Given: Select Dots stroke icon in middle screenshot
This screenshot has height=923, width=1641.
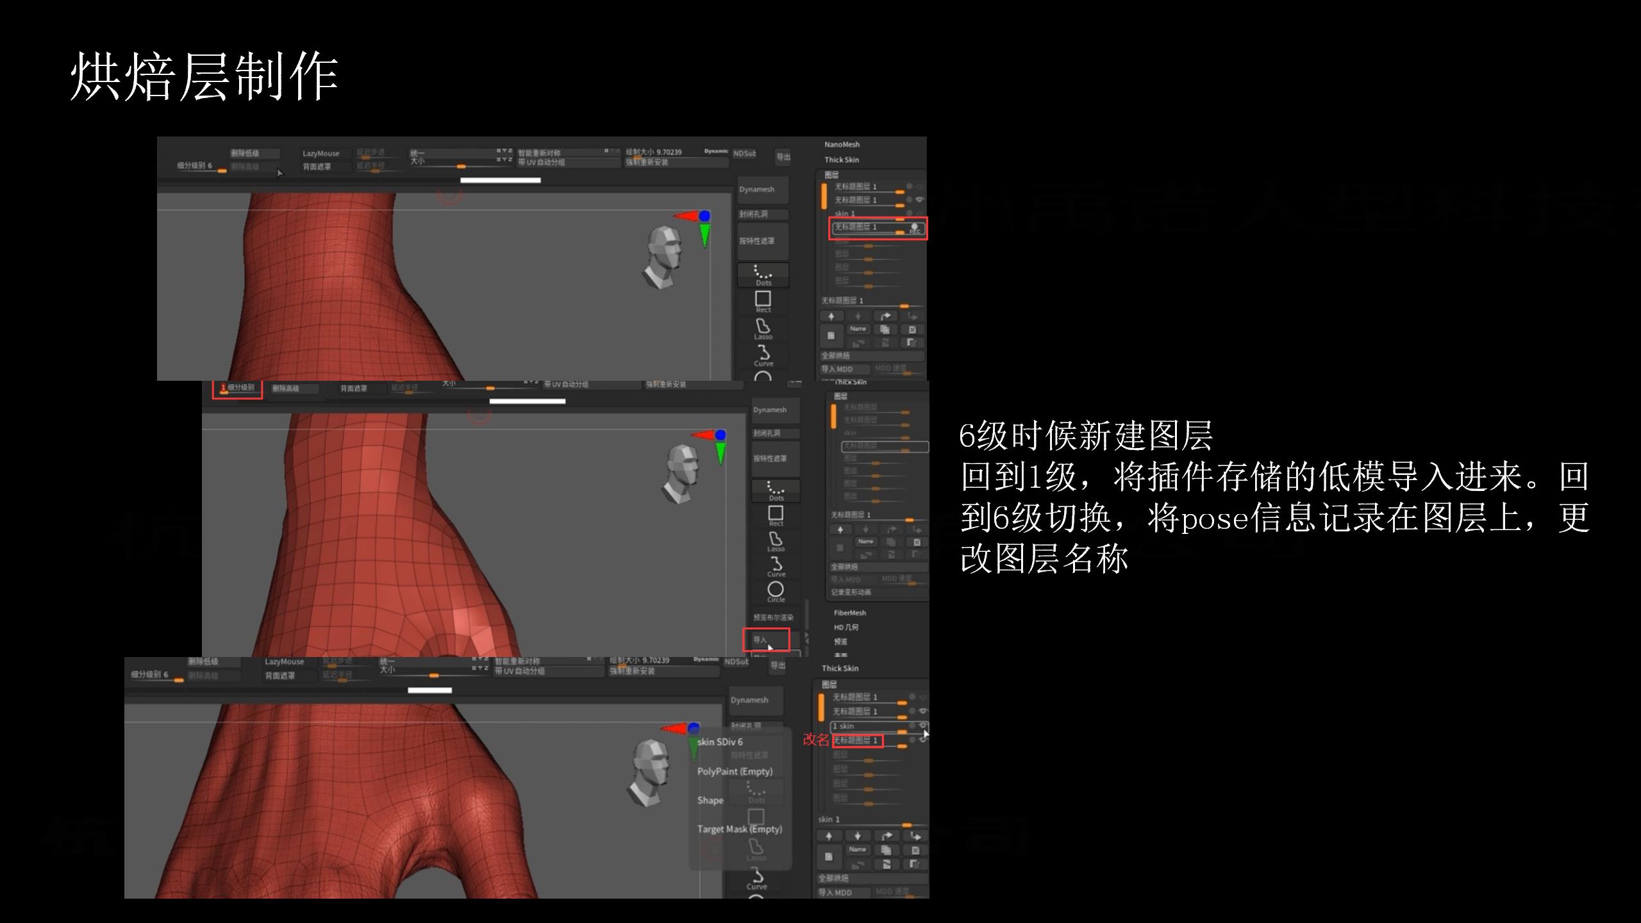Looking at the screenshot, I should 776,490.
